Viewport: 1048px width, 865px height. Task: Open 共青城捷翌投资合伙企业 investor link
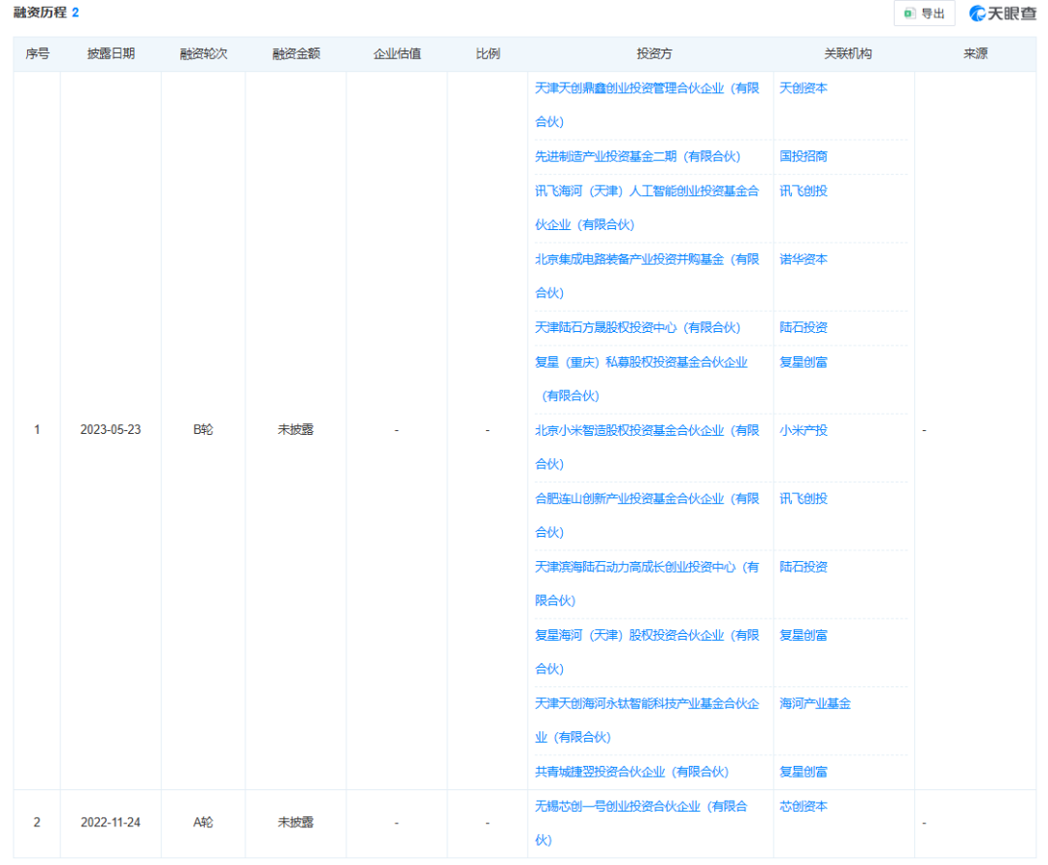632,772
